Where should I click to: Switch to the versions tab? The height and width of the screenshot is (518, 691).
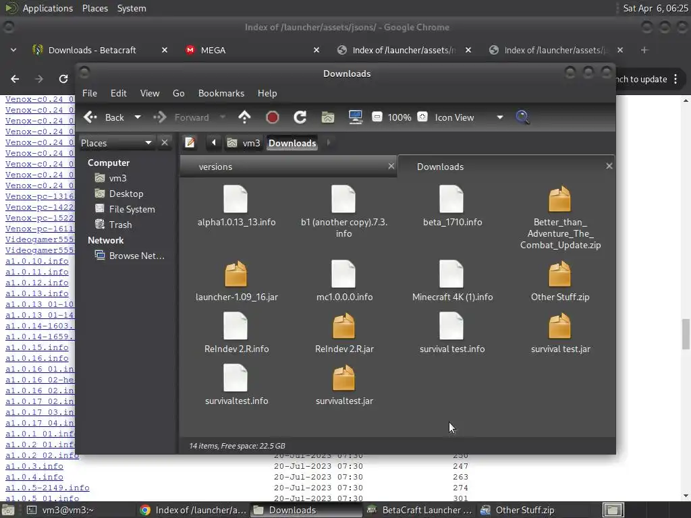tap(288, 167)
